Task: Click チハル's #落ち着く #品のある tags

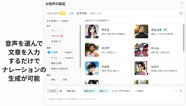Action: [x=160, y=52]
